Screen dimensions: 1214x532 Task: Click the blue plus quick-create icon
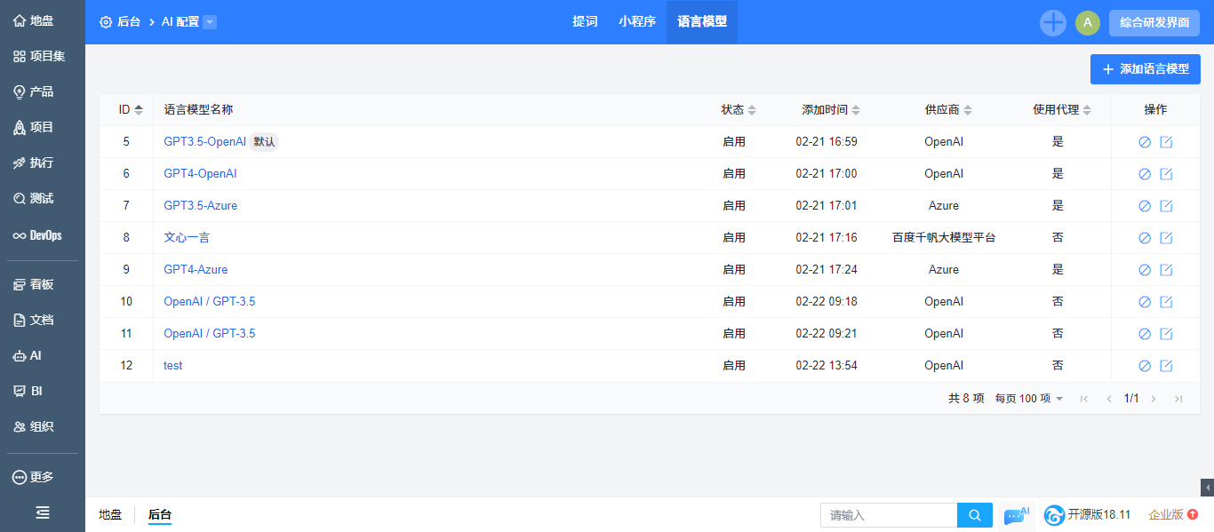point(1052,23)
